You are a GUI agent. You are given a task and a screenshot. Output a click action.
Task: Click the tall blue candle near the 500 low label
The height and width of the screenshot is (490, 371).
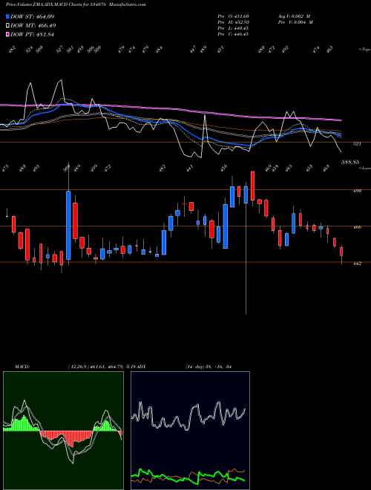click(68, 225)
